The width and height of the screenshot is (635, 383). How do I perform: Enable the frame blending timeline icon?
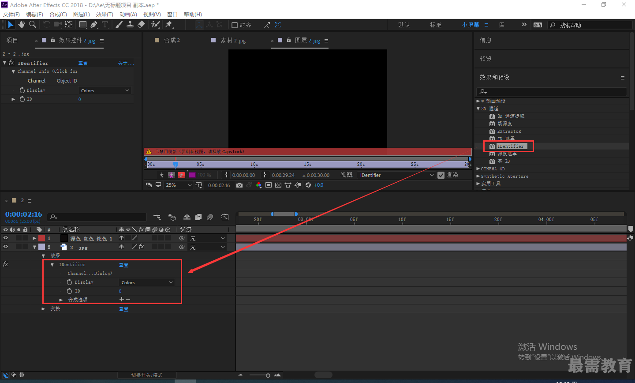click(x=198, y=217)
